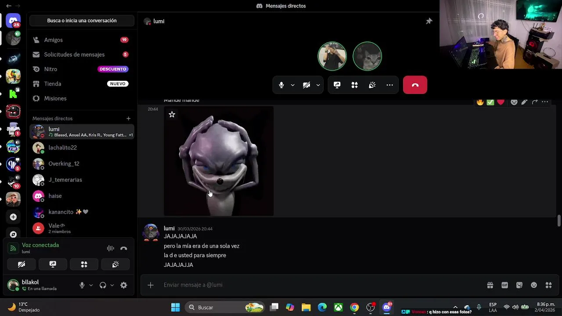This screenshot has width=562, height=316.
Task: Open soundboard in call controls
Action: pos(372,85)
